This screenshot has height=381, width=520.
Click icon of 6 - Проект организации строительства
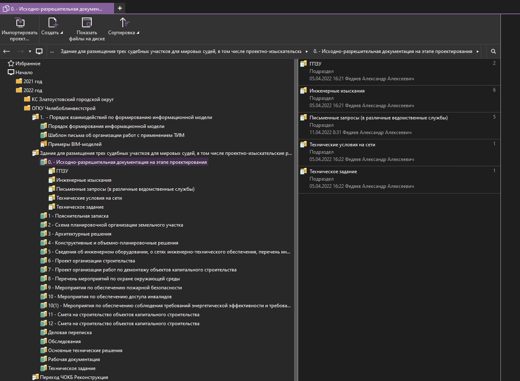[44, 261]
